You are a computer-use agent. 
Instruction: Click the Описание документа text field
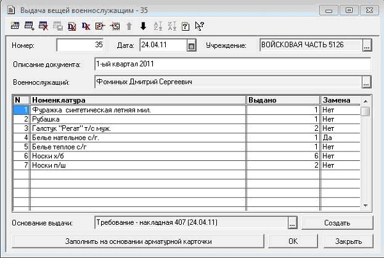(232, 64)
